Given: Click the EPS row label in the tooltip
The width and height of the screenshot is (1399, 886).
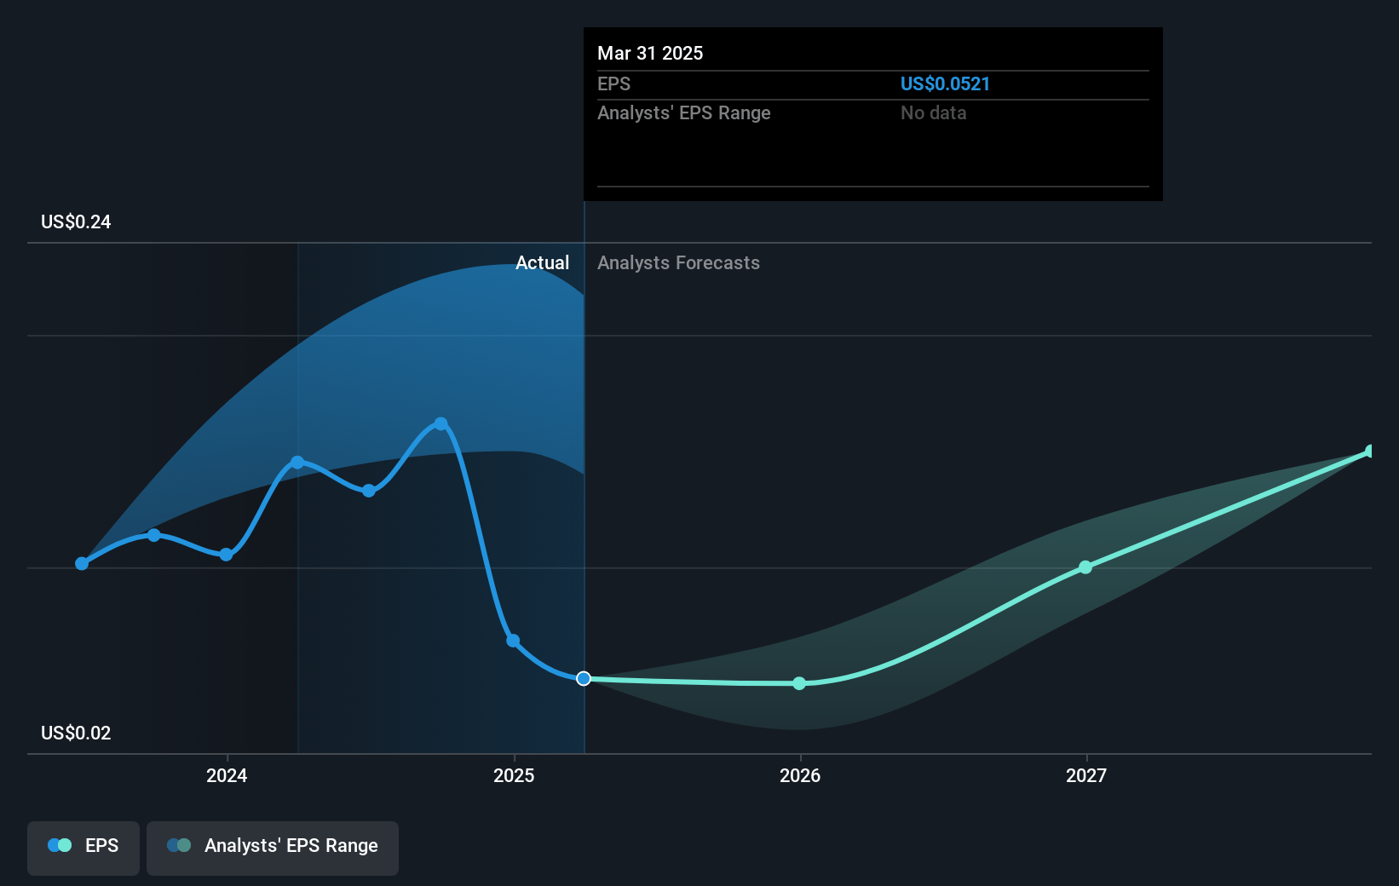Looking at the screenshot, I should pyautogui.click(x=613, y=83).
